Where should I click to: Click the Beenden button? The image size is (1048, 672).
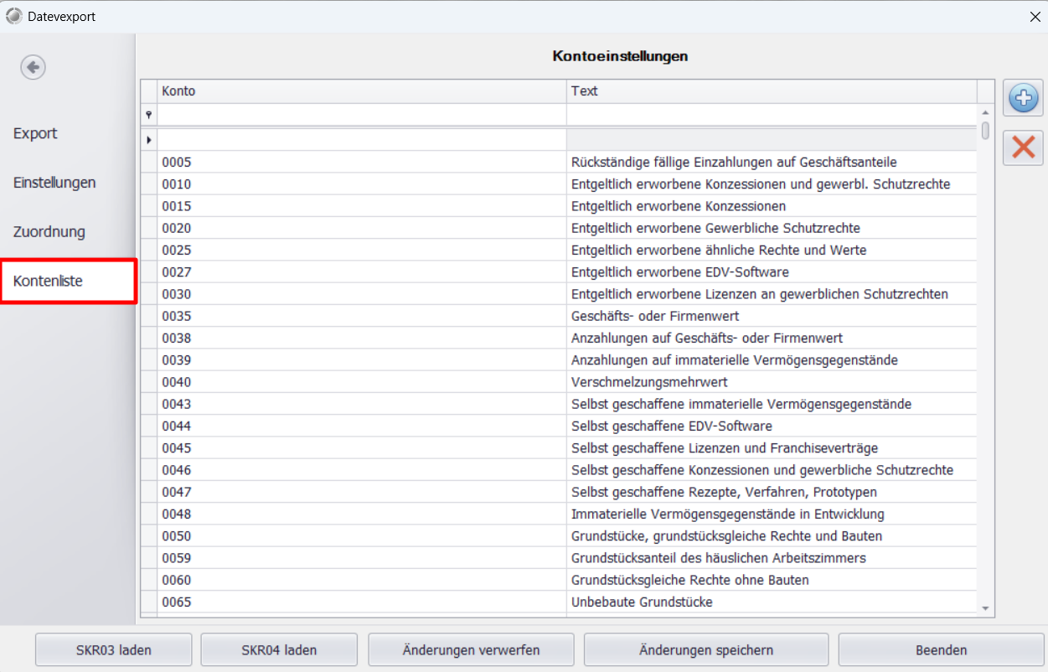[x=942, y=650]
